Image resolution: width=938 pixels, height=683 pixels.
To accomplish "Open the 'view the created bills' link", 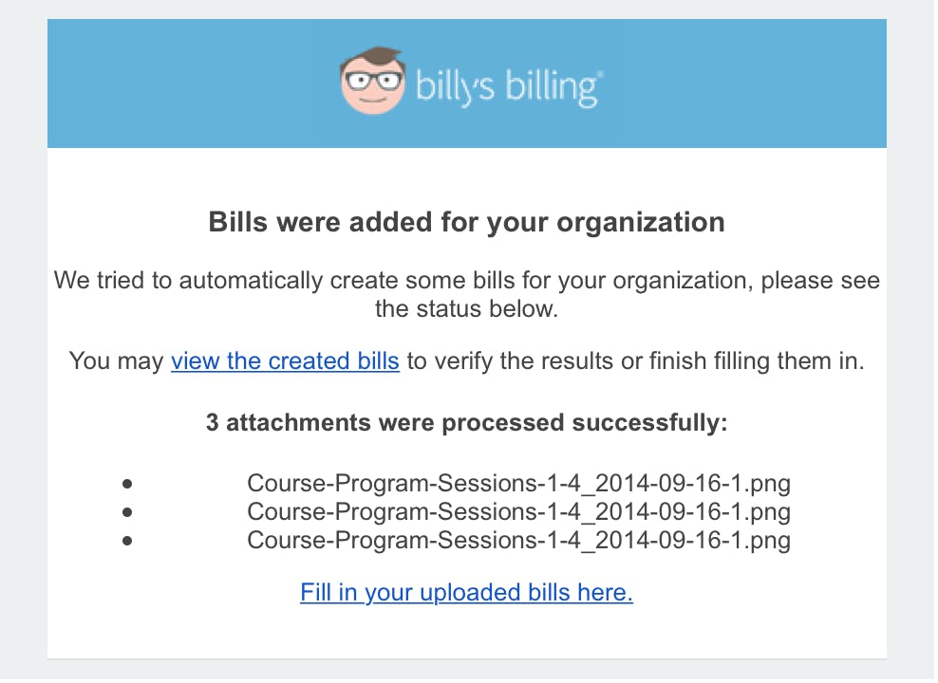I will [285, 360].
